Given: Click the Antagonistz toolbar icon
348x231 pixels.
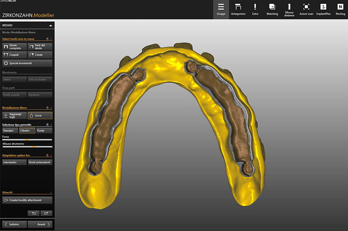Looking at the screenshot, I should pos(238,9).
